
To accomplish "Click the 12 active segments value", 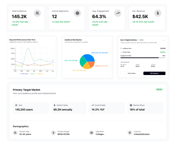I will [54, 17].
